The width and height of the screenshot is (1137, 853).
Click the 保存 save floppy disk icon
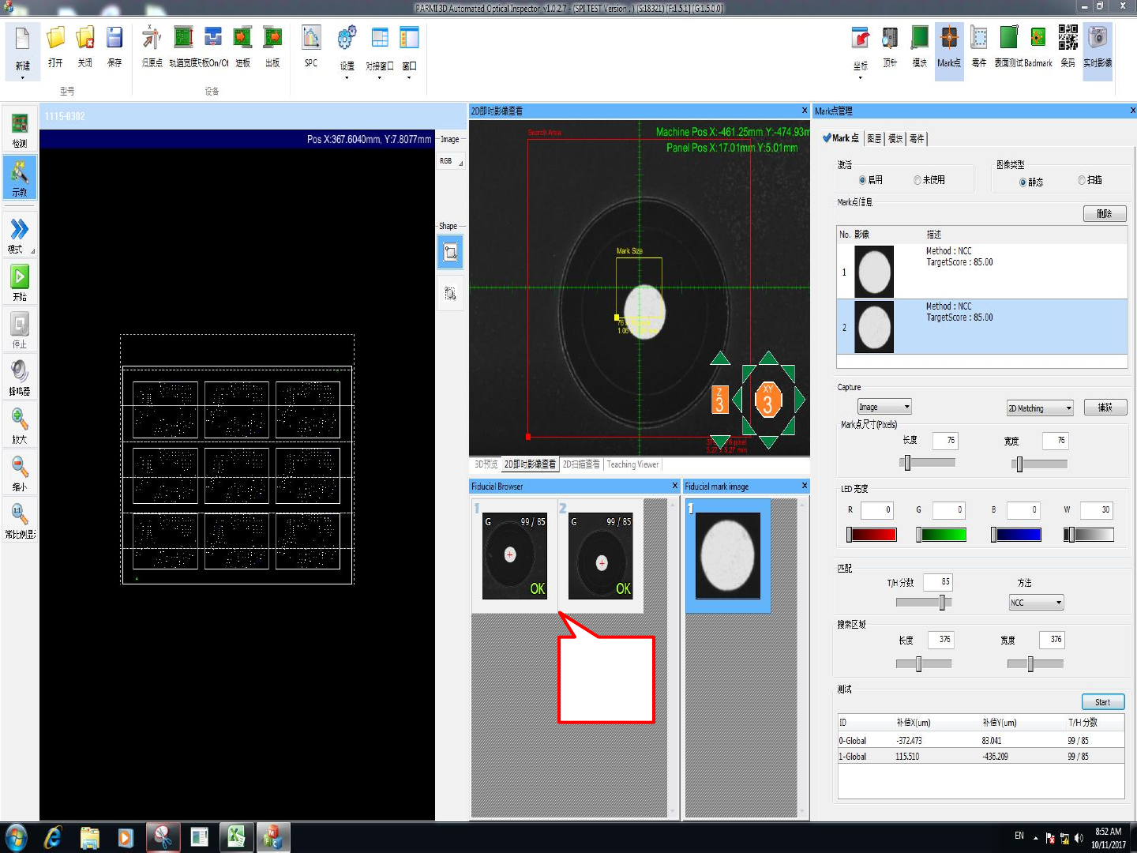point(114,38)
